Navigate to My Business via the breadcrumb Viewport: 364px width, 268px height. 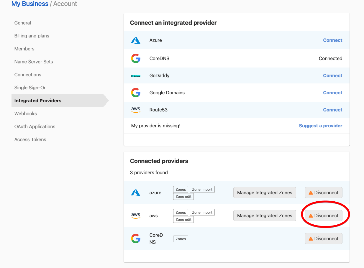pyautogui.click(x=29, y=4)
